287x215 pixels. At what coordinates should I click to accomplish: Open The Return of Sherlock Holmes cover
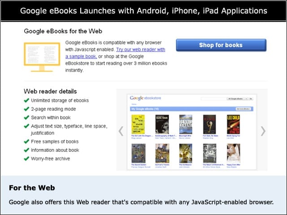click(209, 153)
